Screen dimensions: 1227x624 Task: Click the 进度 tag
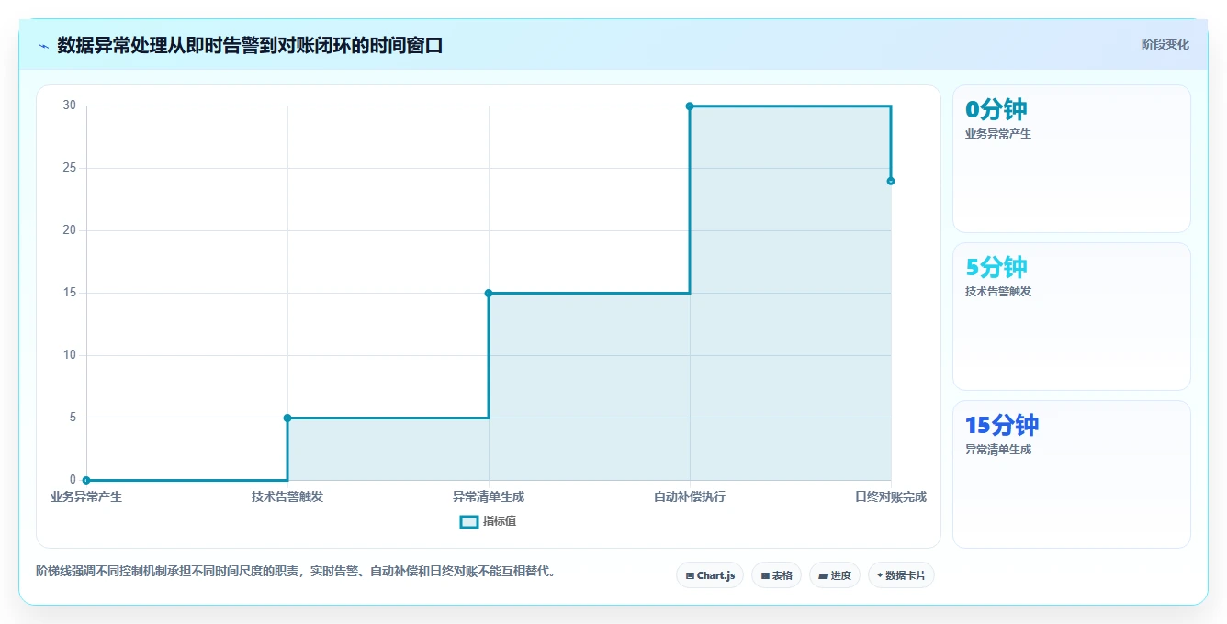[834, 575]
